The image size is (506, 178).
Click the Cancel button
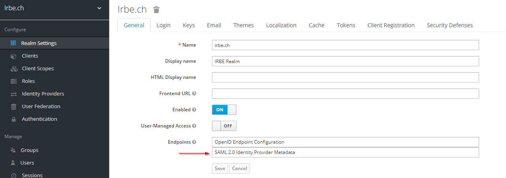point(240,169)
